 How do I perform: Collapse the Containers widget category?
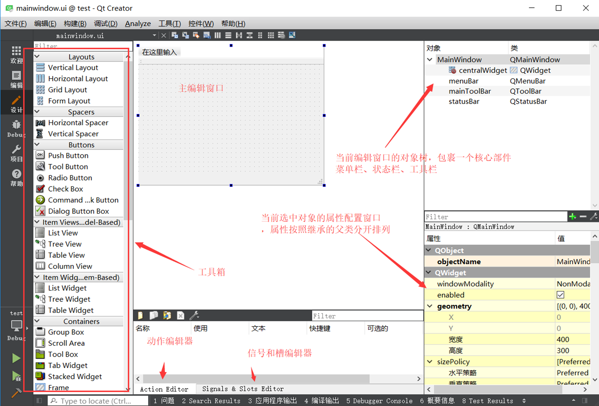(x=37, y=321)
